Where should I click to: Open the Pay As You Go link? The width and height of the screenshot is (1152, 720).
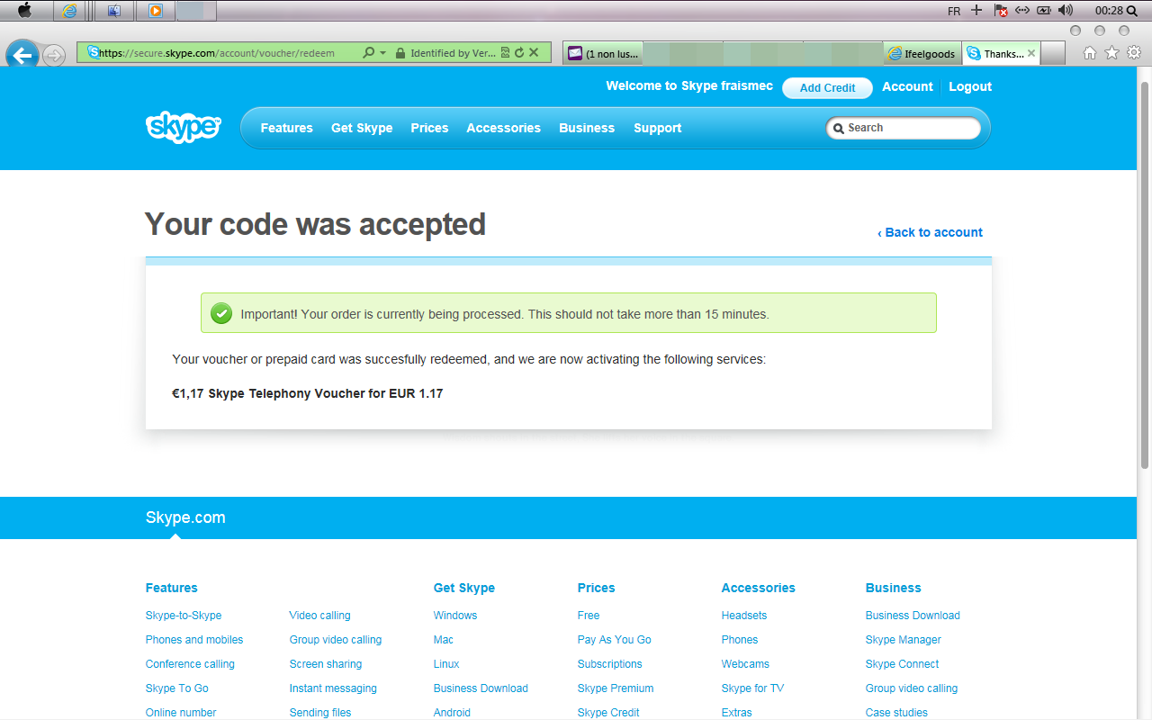click(x=615, y=640)
